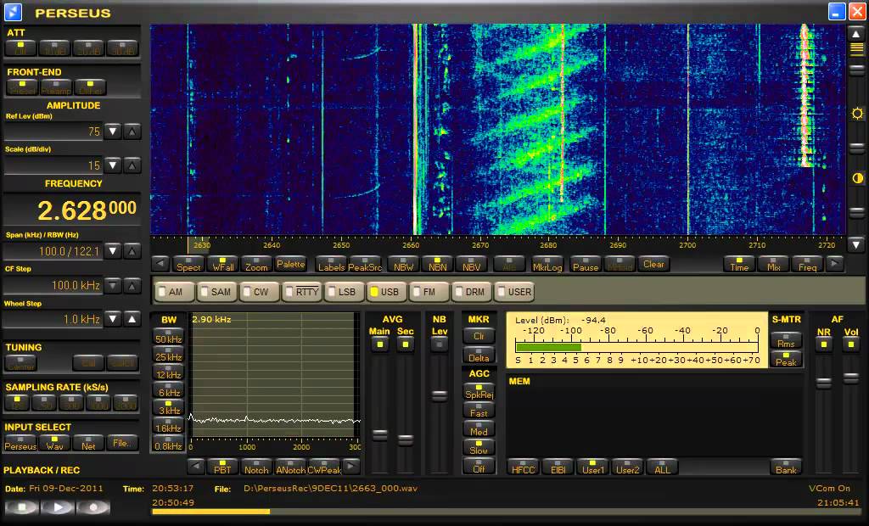Toggle the NR noise reduction switch
The image size is (869, 526).
pyautogui.click(x=824, y=344)
